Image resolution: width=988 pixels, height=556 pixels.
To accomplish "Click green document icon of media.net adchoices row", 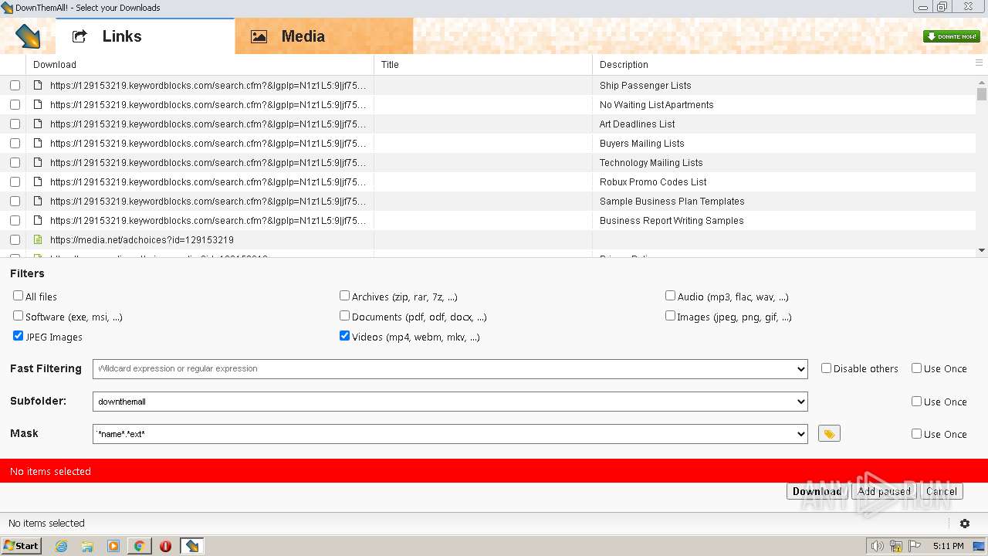I will 38,239.
